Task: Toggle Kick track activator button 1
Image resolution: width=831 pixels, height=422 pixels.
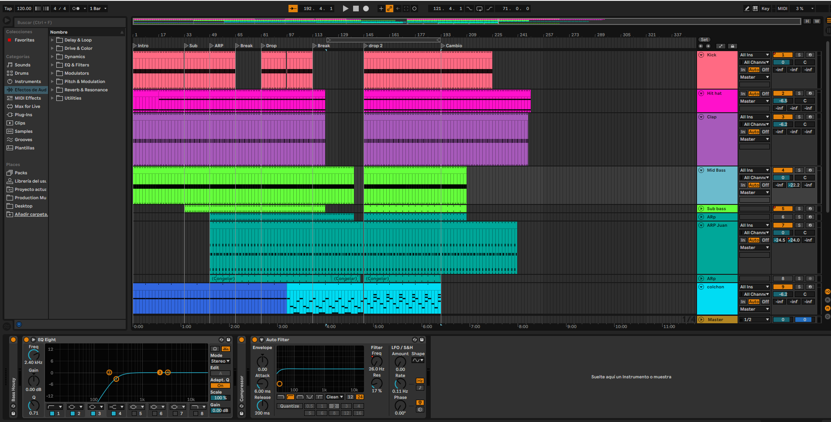Action: coord(783,55)
